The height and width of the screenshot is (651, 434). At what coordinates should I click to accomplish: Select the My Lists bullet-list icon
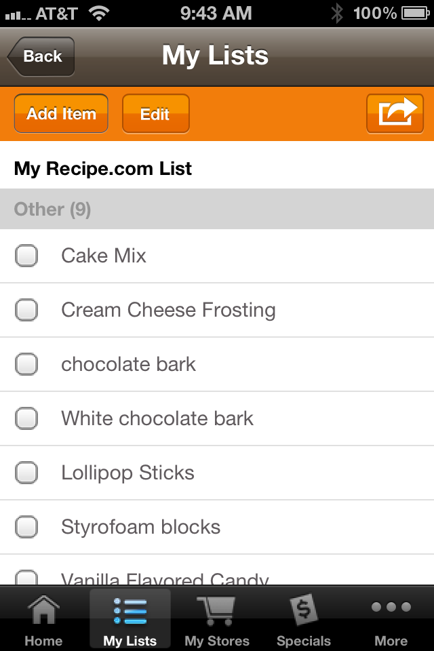pyautogui.click(x=130, y=610)
